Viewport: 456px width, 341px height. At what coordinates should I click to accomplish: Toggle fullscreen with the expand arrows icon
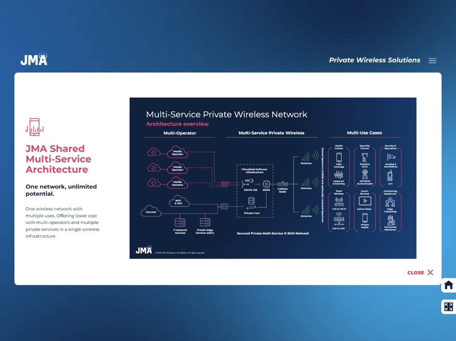(x=448, y=307)
